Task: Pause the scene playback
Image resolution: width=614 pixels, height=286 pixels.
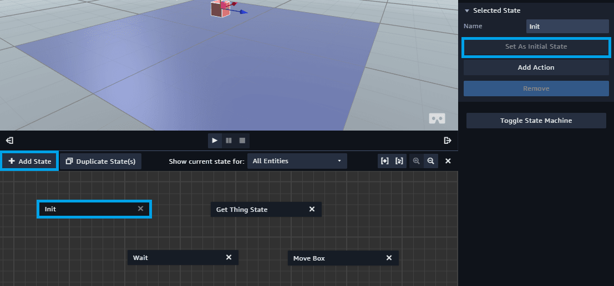Action: point(229,141)
